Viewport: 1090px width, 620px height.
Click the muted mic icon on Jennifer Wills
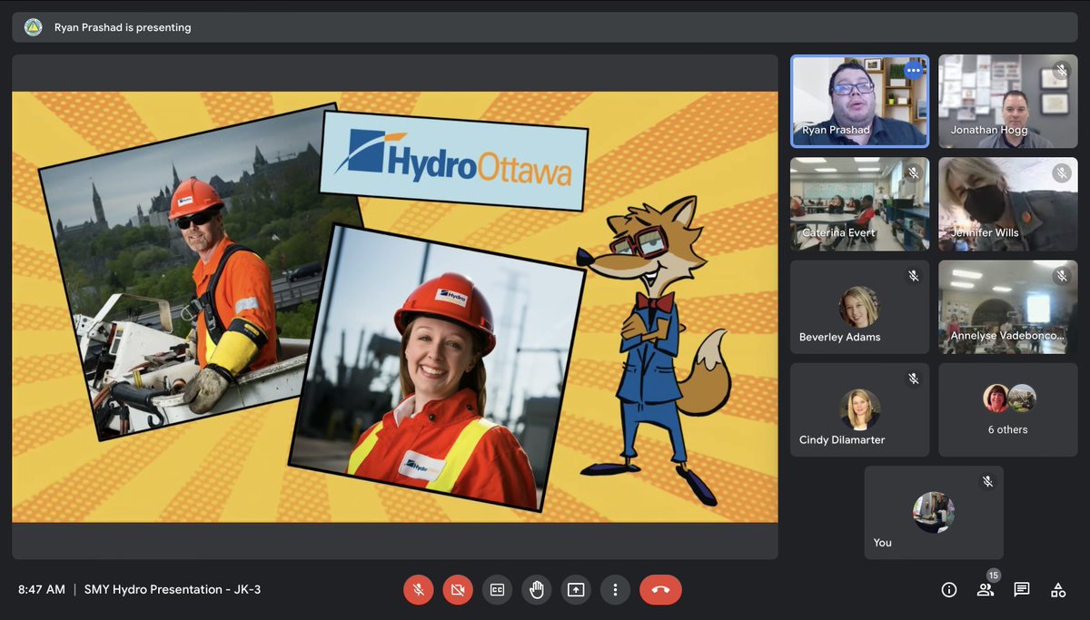1061,173
